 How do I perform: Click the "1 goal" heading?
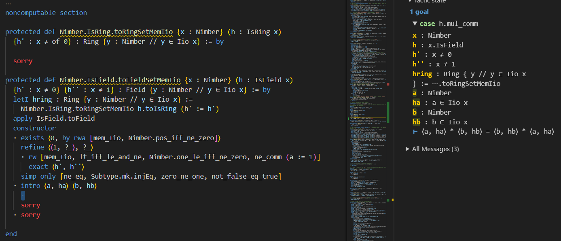click(x=419, y=12)
